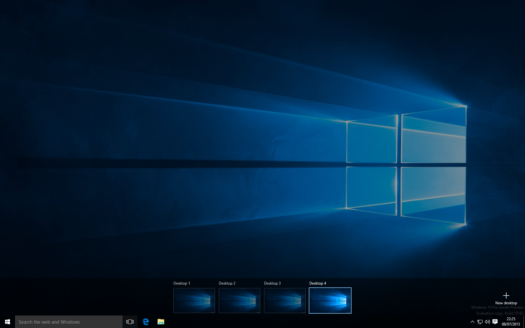Add a virtual desktop with New desktop
Screen dimensions: 525x328
506,298
